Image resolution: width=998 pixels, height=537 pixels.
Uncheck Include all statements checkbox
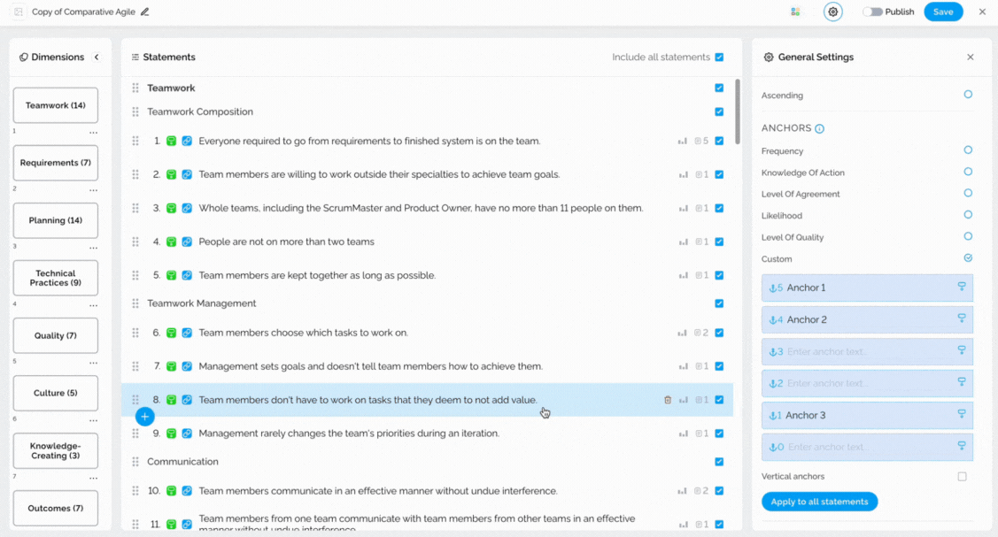(x=719, y=58)
